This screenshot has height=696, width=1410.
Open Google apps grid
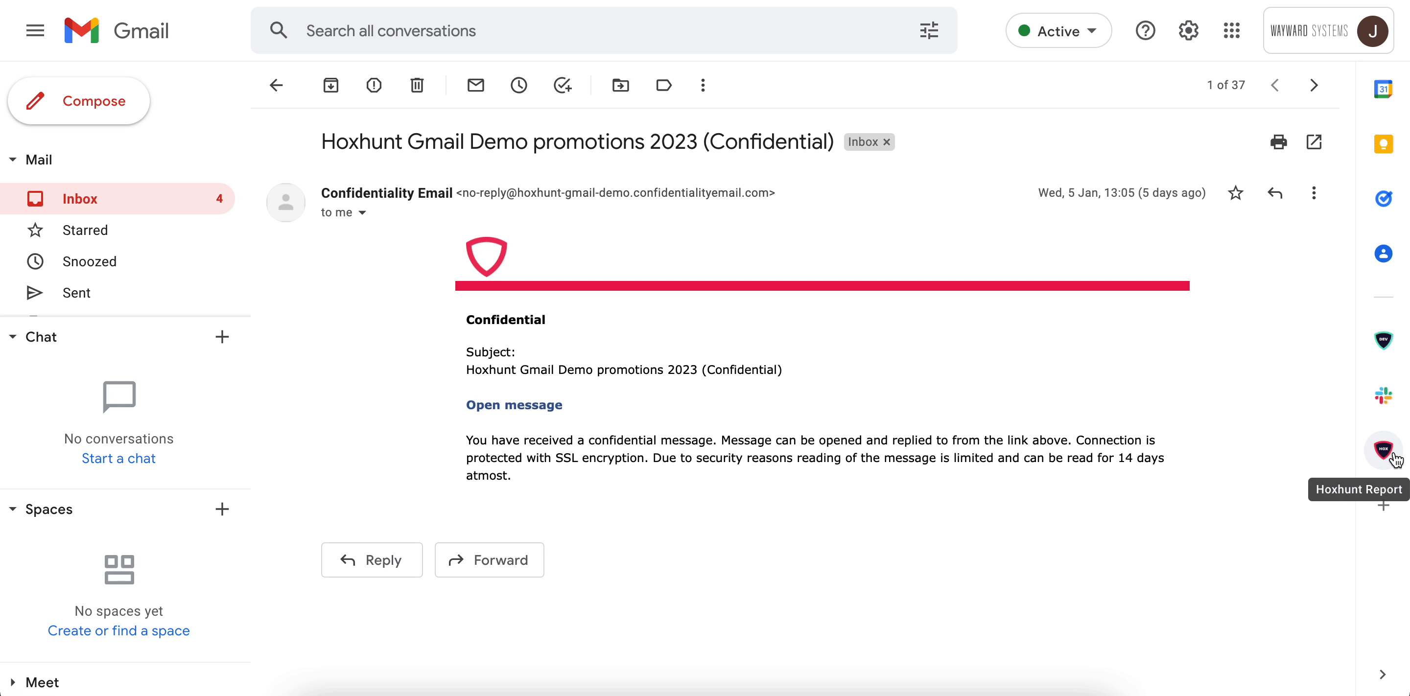pyautogui.click(x=1232, y=31)
